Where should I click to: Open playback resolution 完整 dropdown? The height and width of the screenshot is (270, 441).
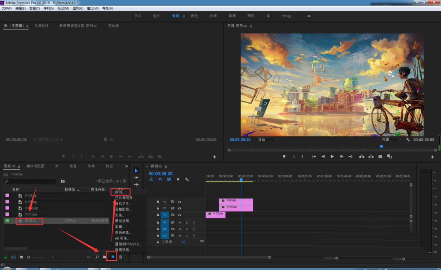392,139
